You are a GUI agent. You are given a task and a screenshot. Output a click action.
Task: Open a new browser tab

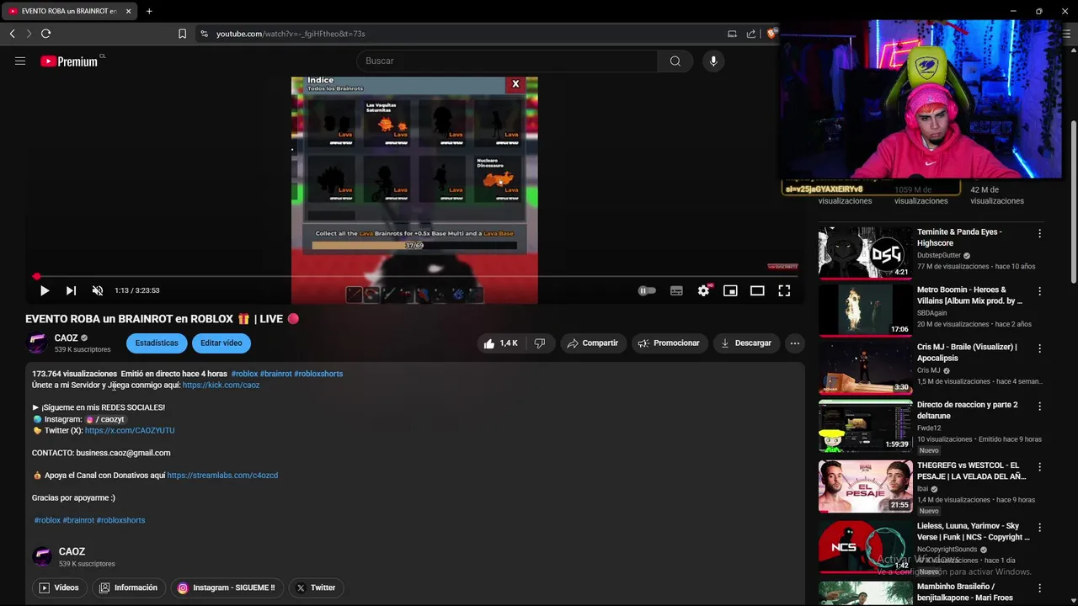[149, 11]
